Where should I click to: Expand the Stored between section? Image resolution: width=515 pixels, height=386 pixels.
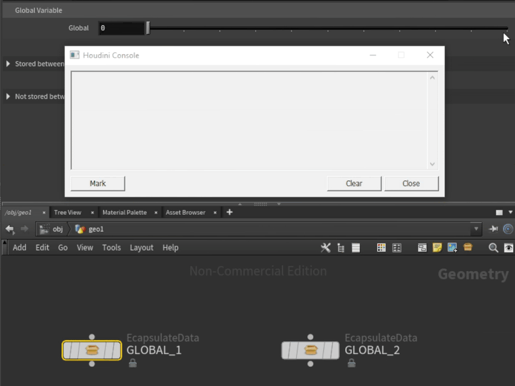pyautogui.click(x=8, y=64)
